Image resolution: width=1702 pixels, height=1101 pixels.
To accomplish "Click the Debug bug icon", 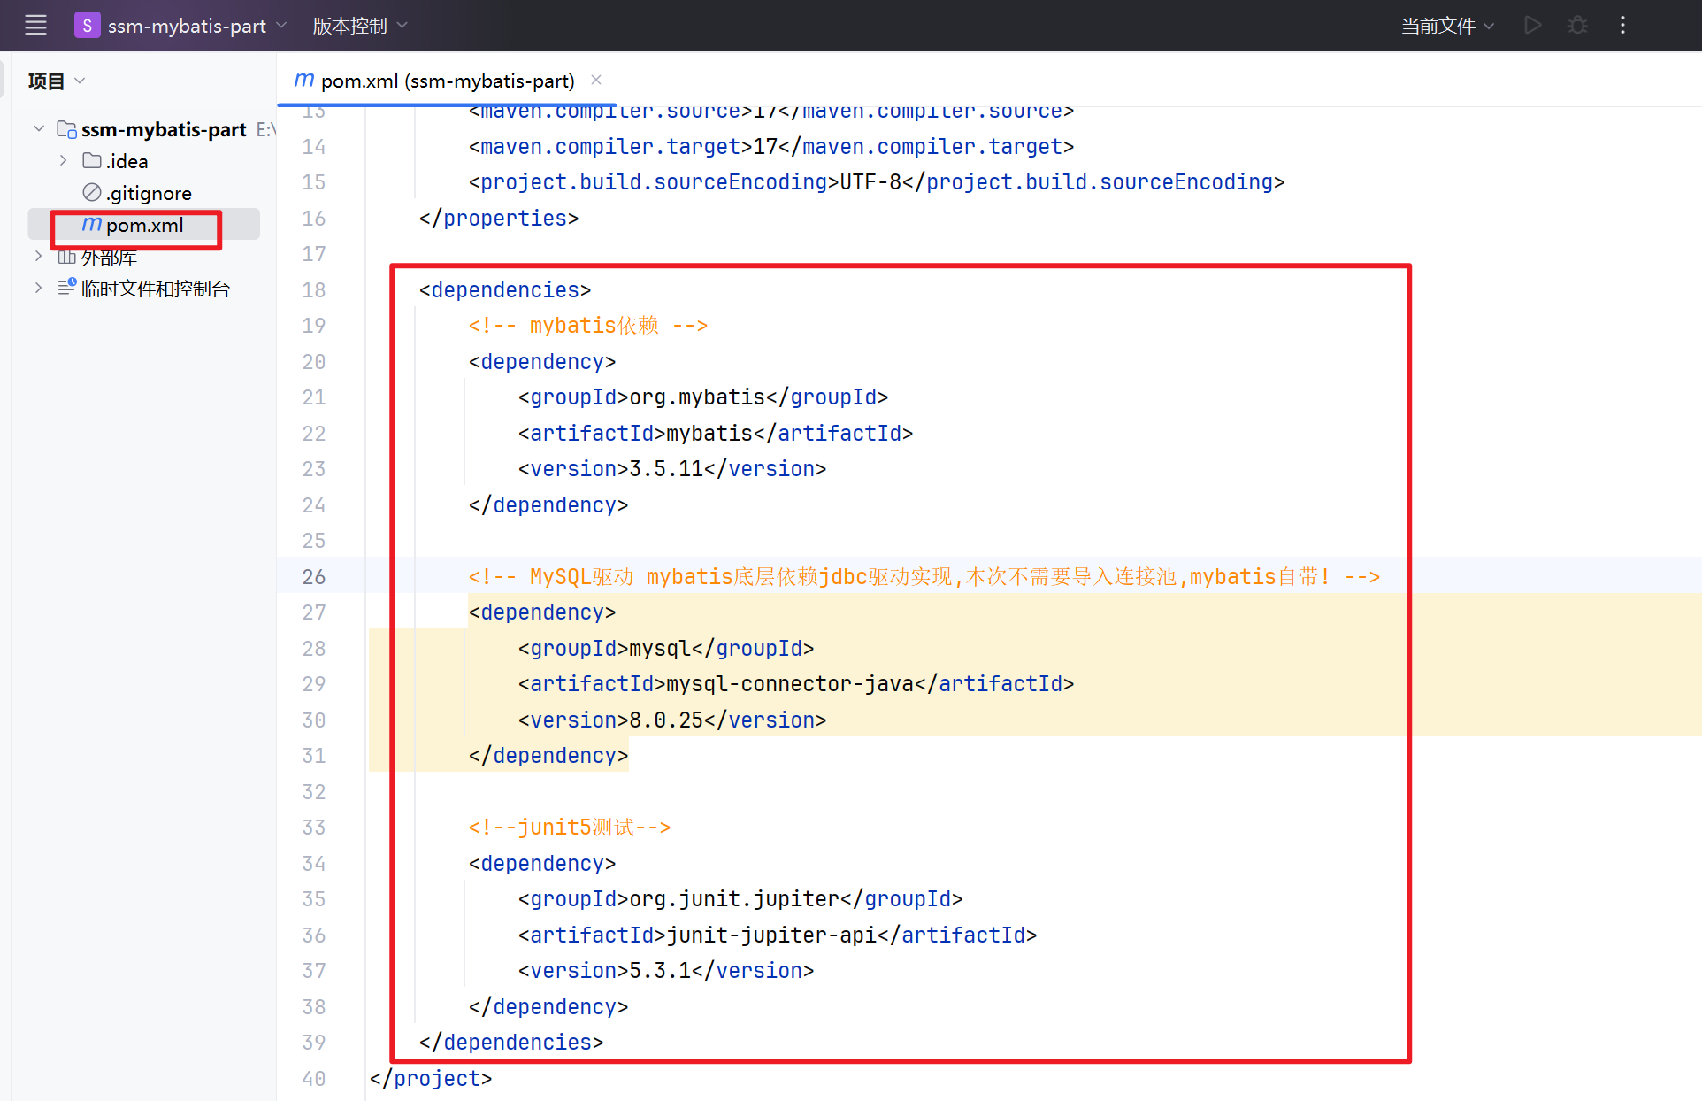I will 1577,25.
